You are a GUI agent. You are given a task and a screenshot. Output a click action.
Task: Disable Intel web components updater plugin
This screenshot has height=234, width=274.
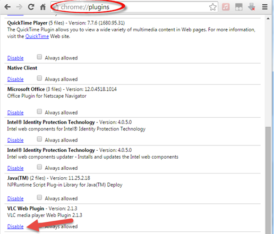tap(15, 168)
